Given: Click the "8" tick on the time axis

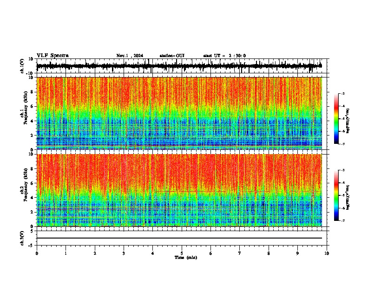Looking at the screenshot, I should tap(269, 253).
